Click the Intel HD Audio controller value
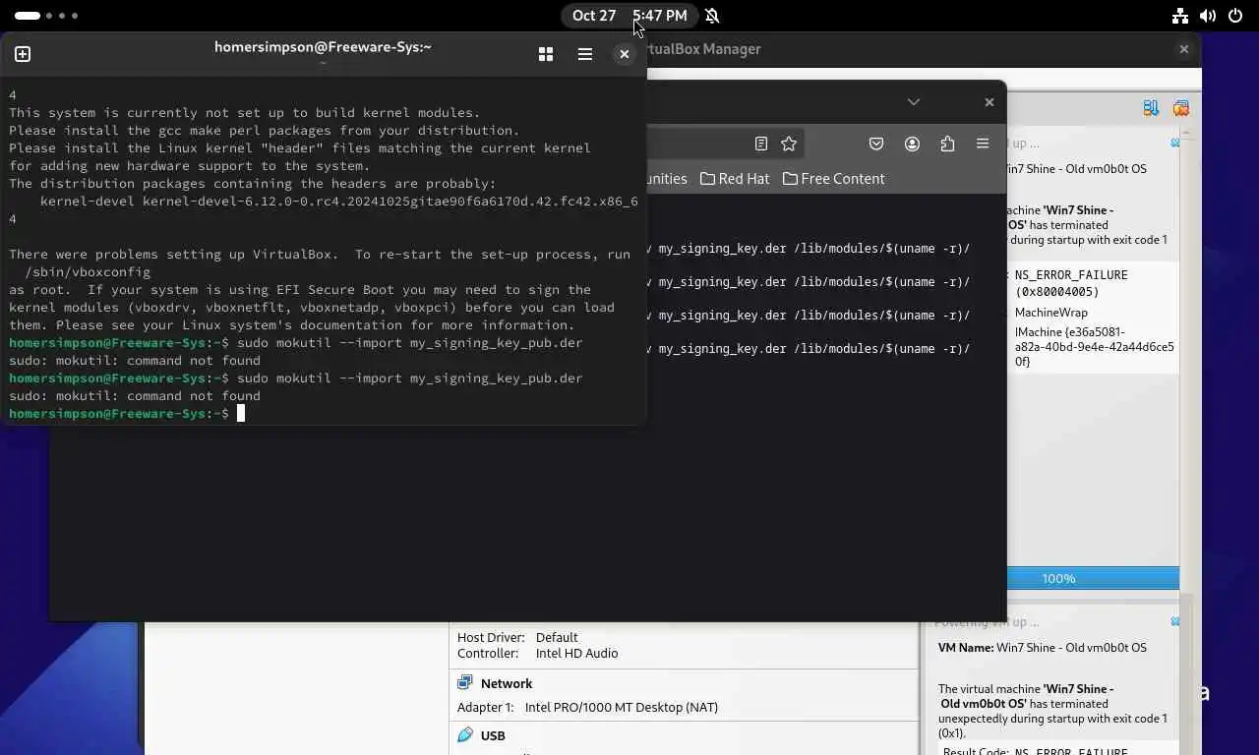Viewport: 1259px width, 755px height. pyautogui.click(x=577, y=654)
